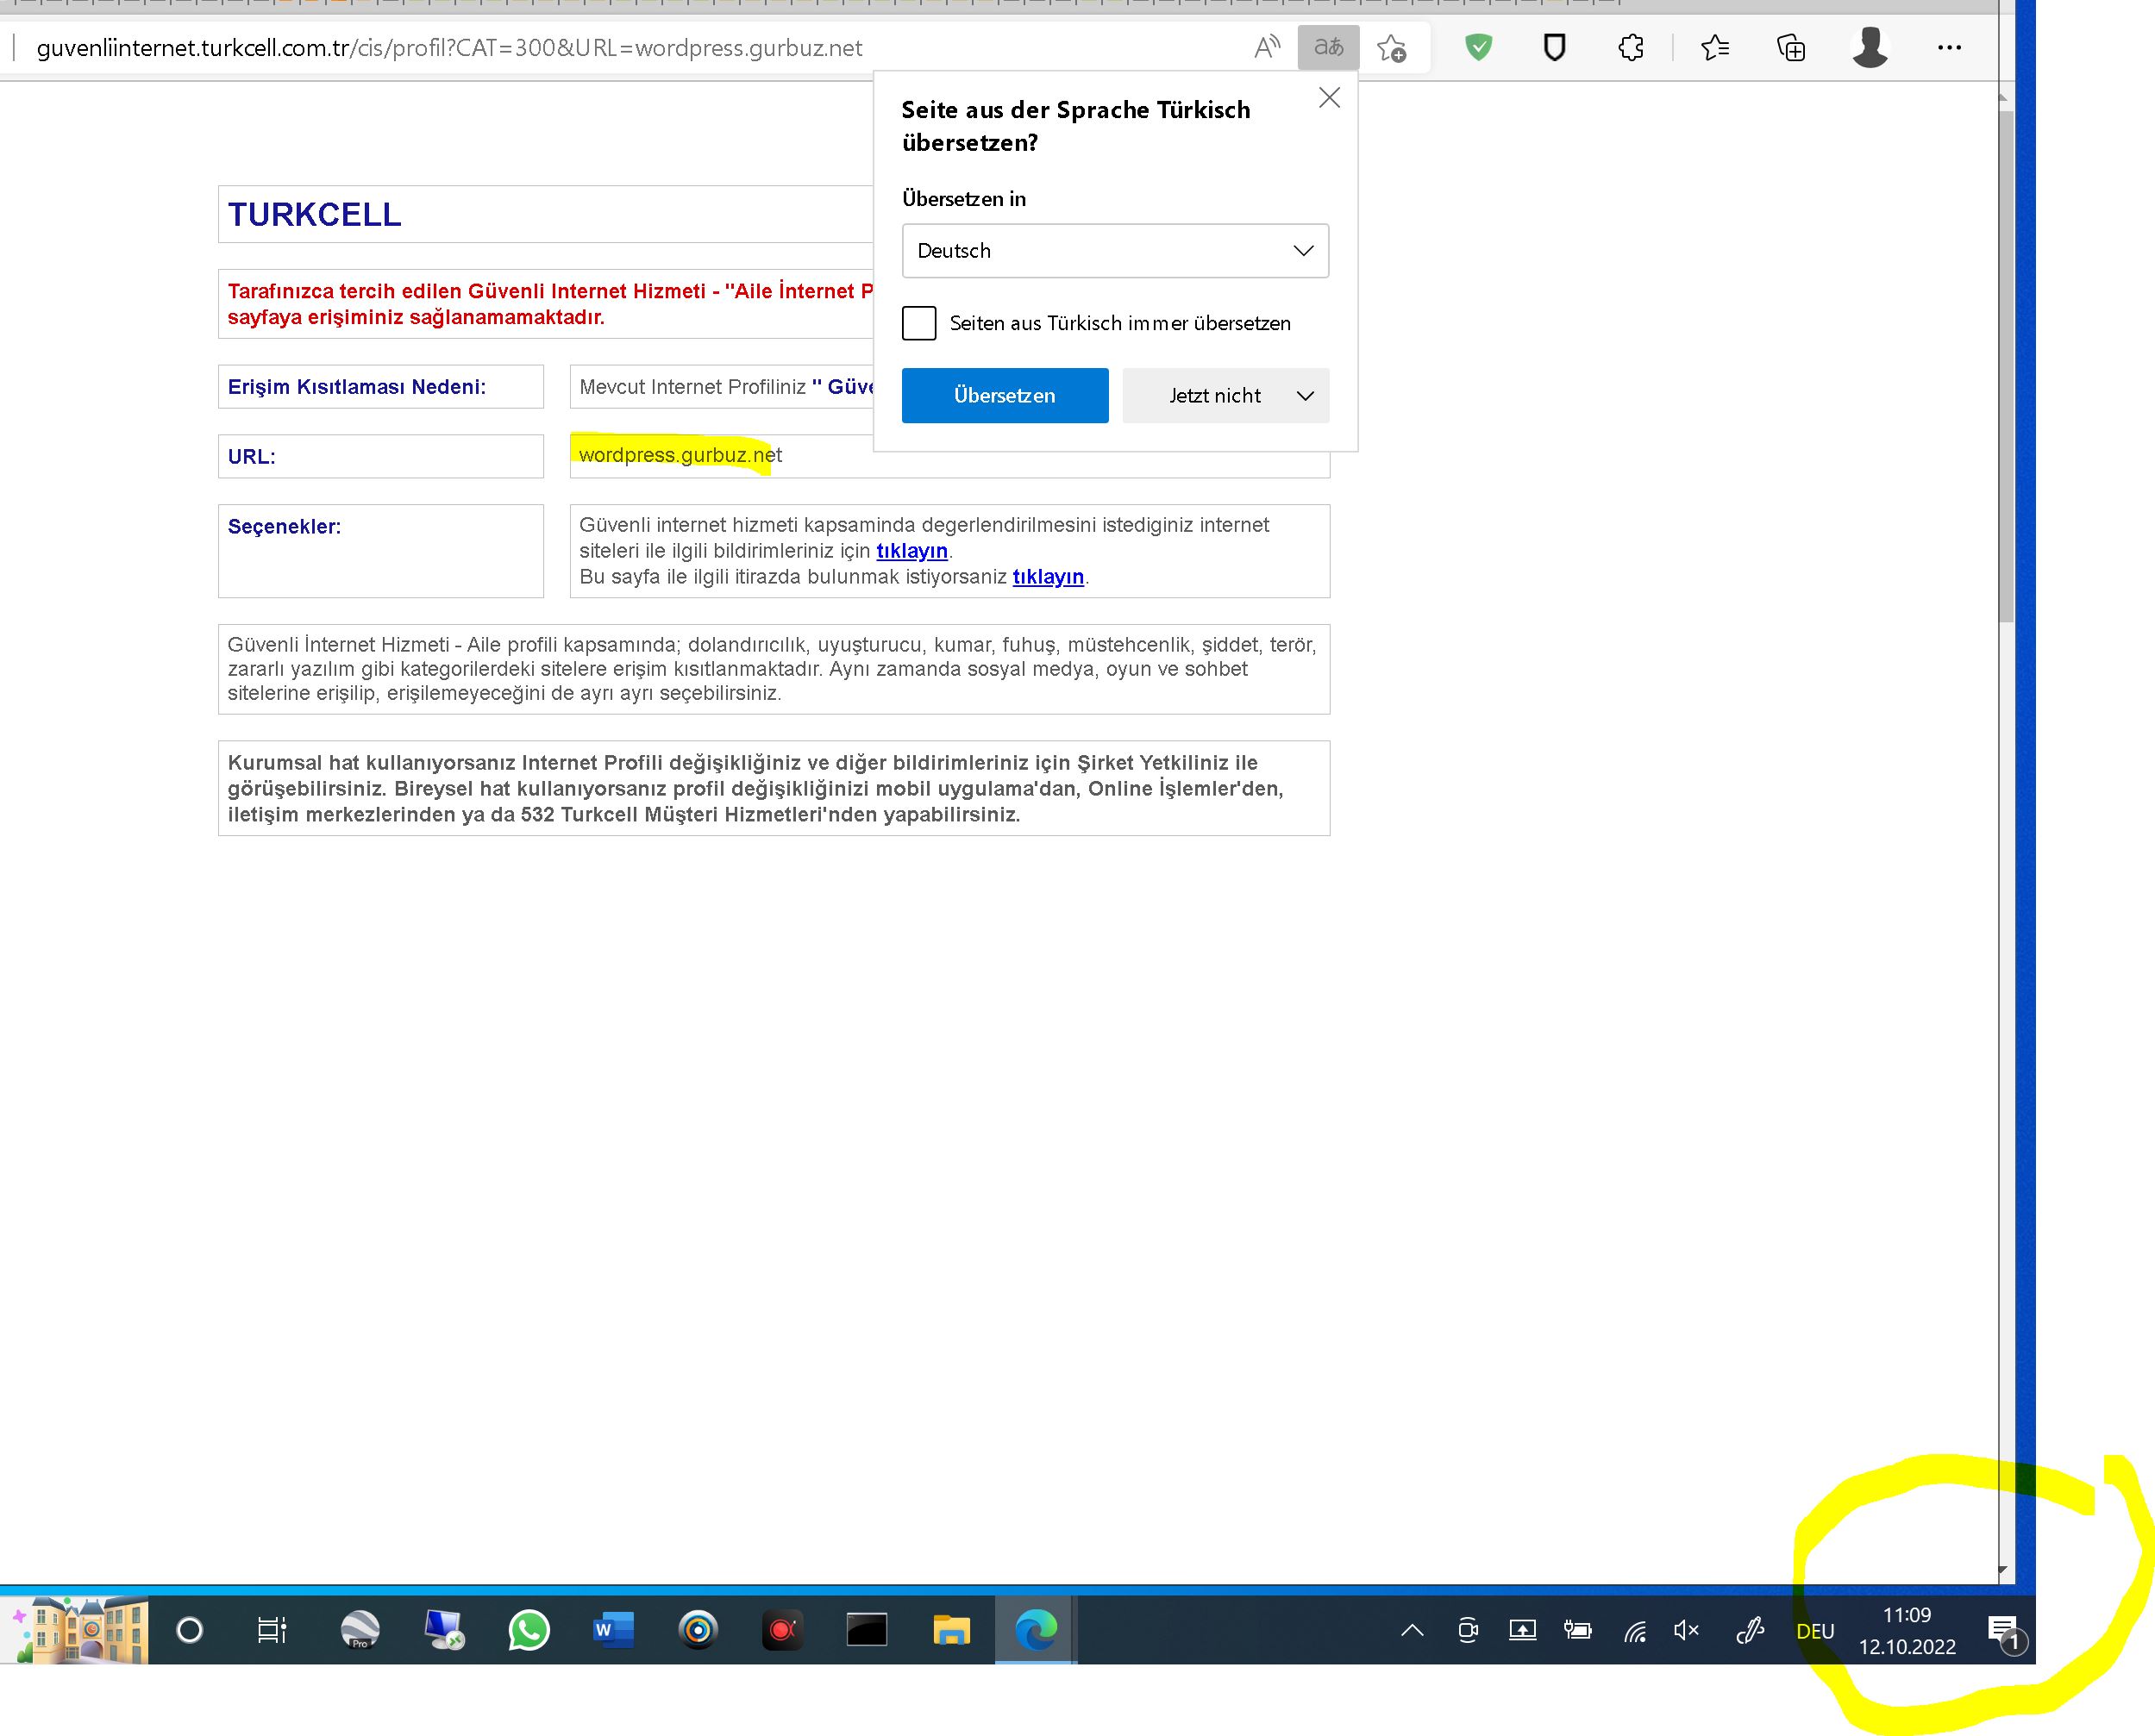
Task: Click the 'Seçenekler:' label
Action: [x=284, y=527]
